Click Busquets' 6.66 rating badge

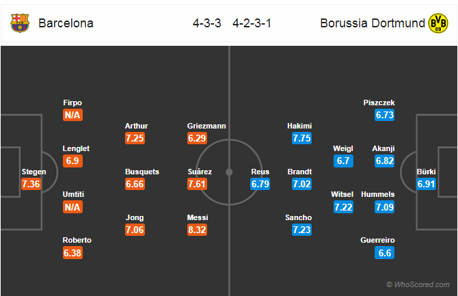(135, 184)
